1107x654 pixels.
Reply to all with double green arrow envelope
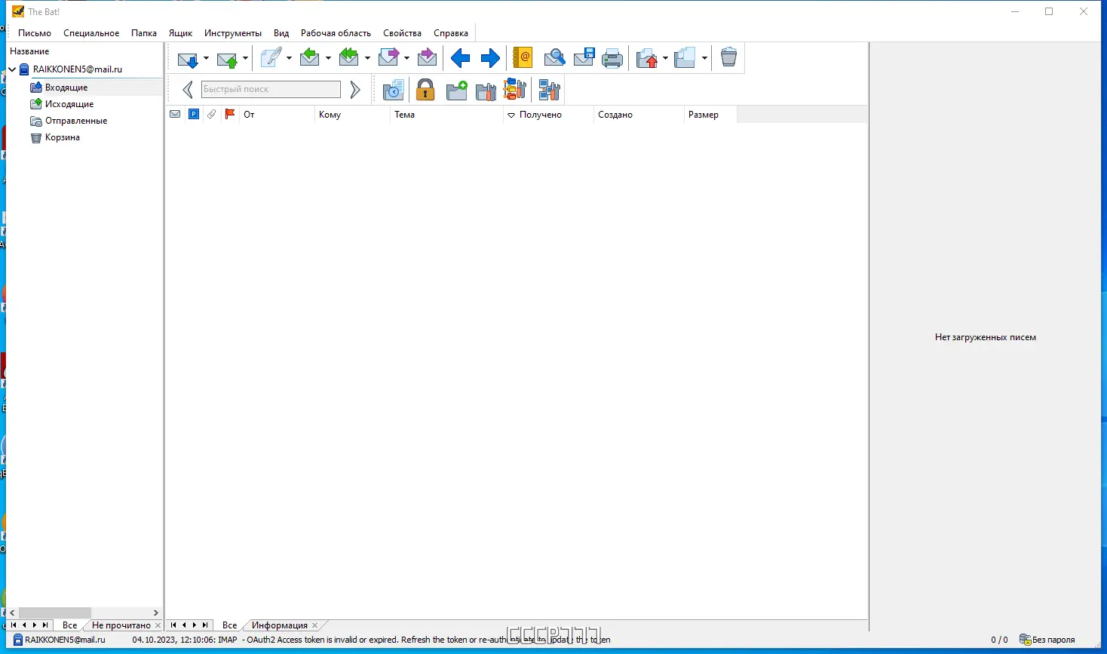click(349, 57)
